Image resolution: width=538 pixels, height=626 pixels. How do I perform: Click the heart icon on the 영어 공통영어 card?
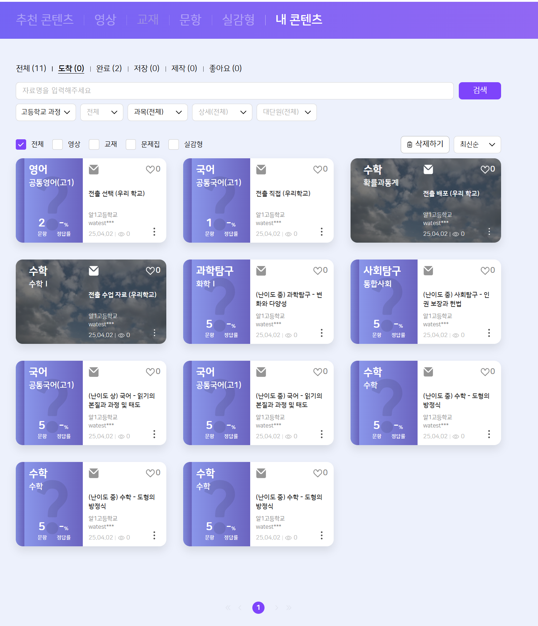150,169
